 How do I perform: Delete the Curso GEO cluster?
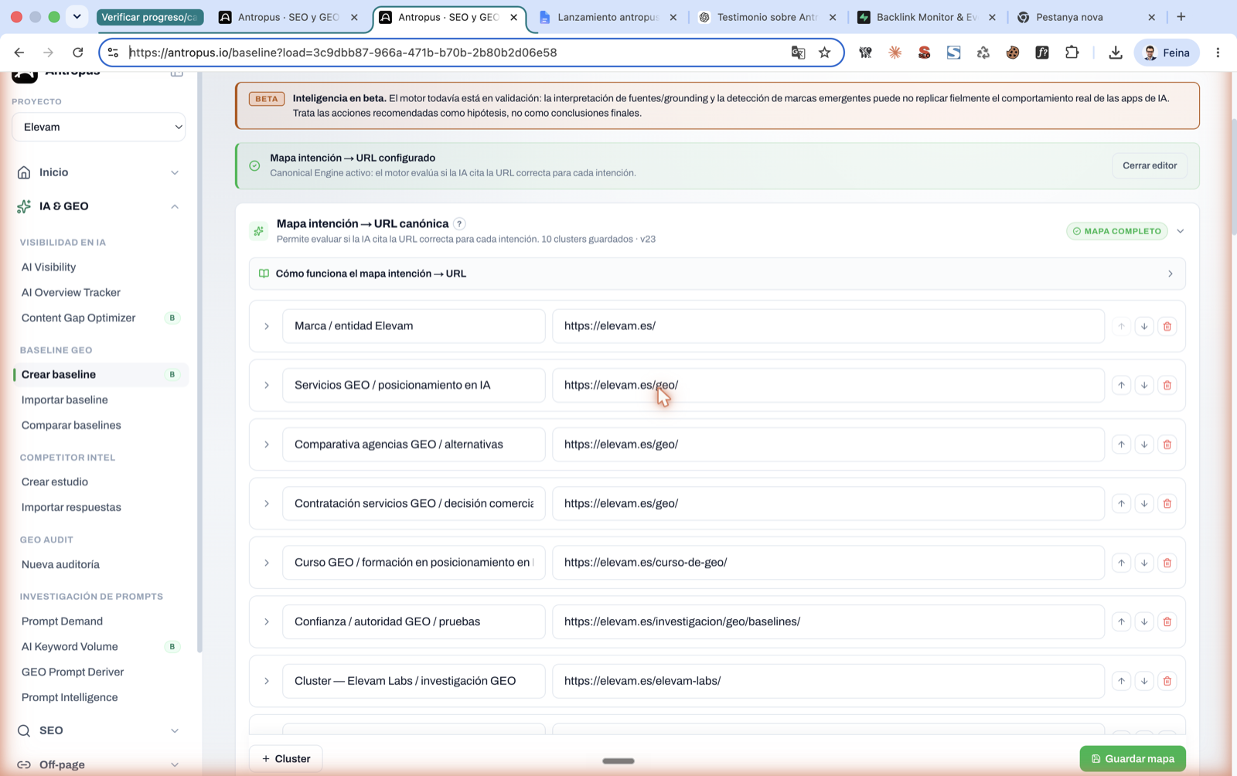coord(1167,563)
